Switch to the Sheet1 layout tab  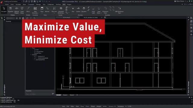coord(65,95)
